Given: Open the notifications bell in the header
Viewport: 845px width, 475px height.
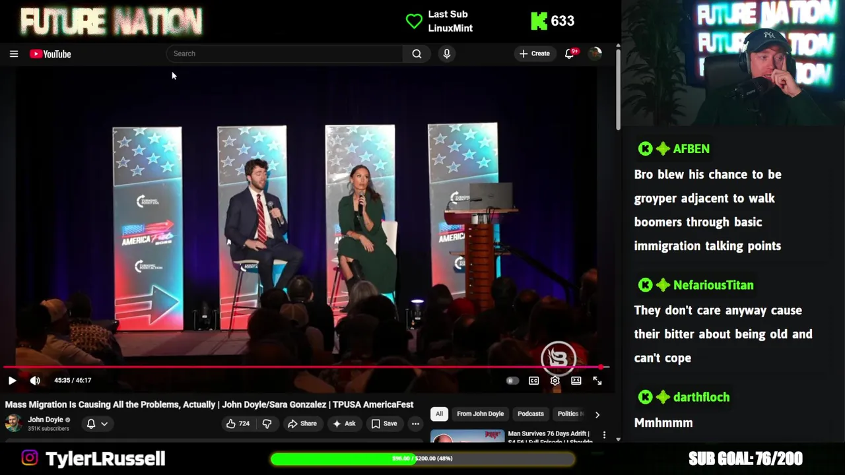Looking at the screenshot, I should coord(570,53).
